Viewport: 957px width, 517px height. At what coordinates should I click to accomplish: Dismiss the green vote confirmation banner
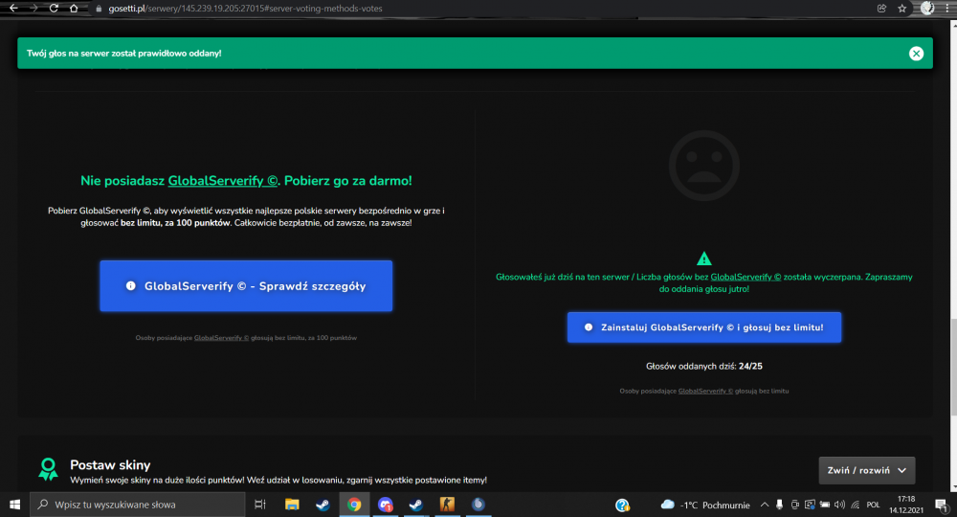click(916, 54)
